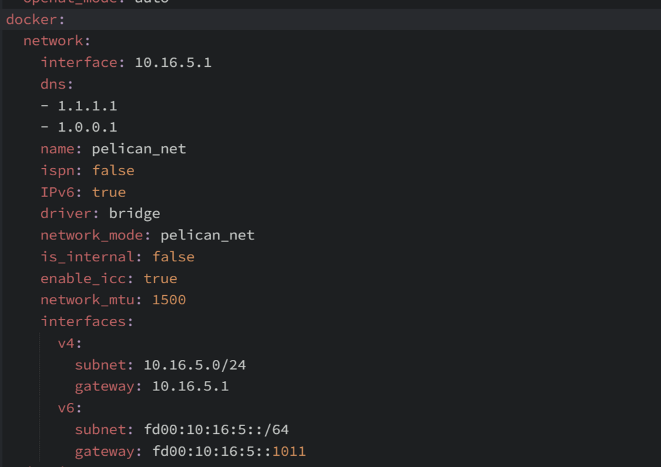Click the 'gateway:' key under v6
This screenshot has height=467, width=661.
pos(108,451)
